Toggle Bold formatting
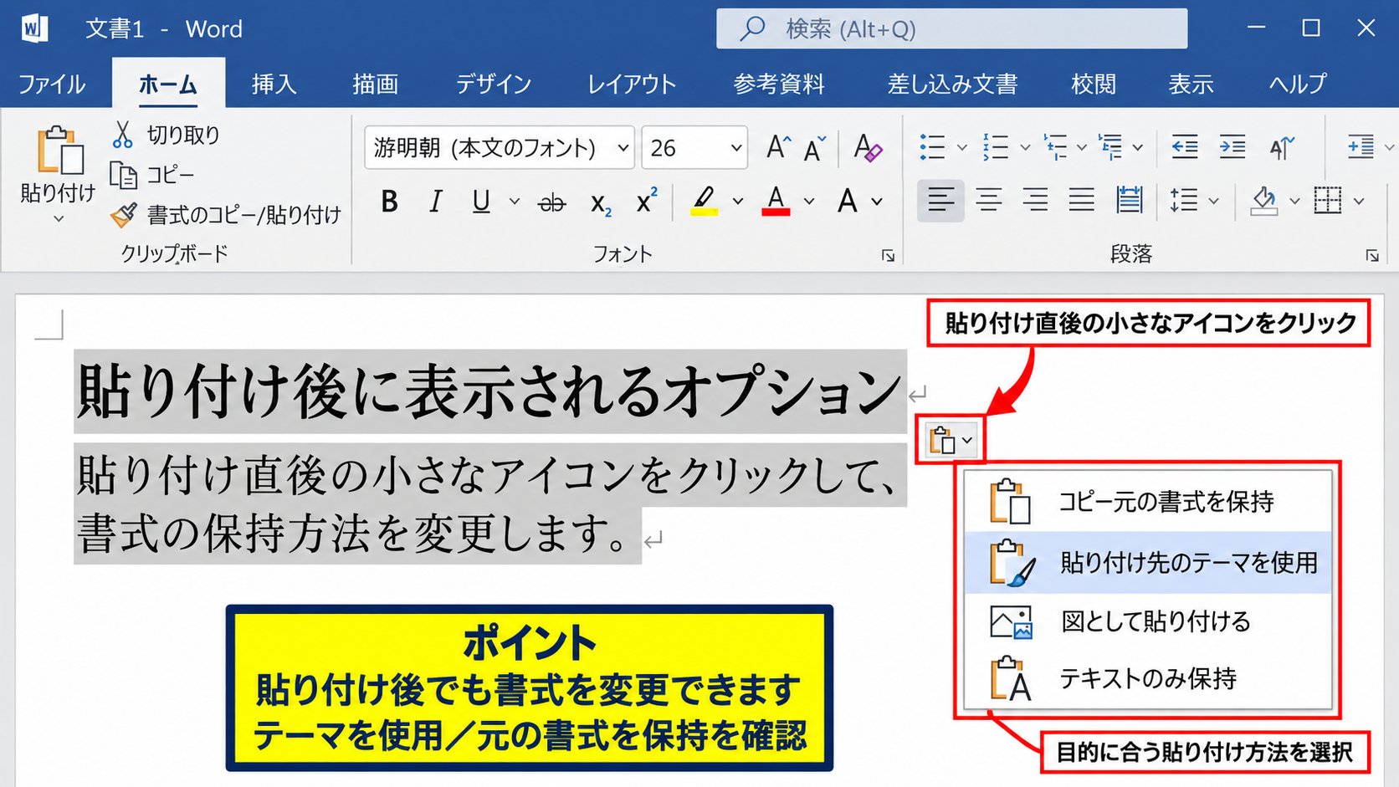 pyautogui.click(x=389, y=202)
